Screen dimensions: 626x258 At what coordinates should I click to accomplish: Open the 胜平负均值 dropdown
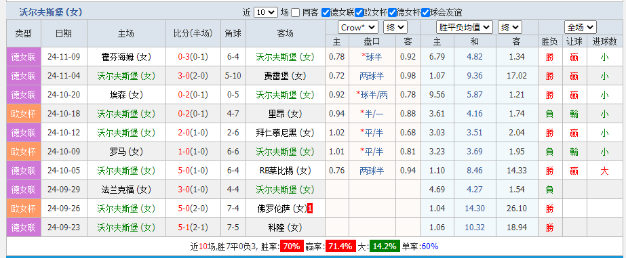click(x=465, y=28)
